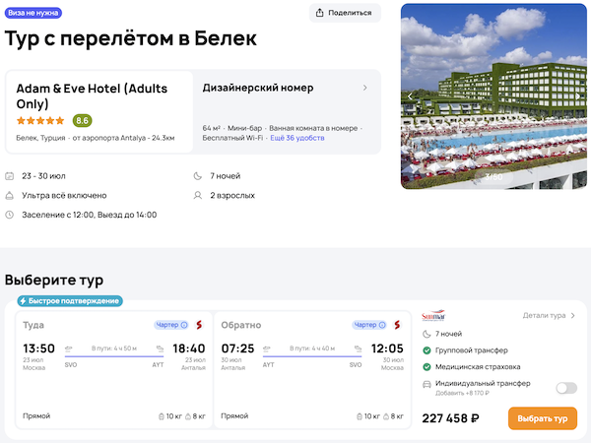Click the five-star hotel rating
The height and width of the screenshot is (443, 591).
click(x=40, y=121)
